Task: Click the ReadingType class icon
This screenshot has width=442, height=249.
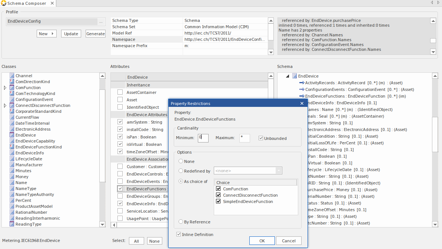Action: click(x=12, y=224)
